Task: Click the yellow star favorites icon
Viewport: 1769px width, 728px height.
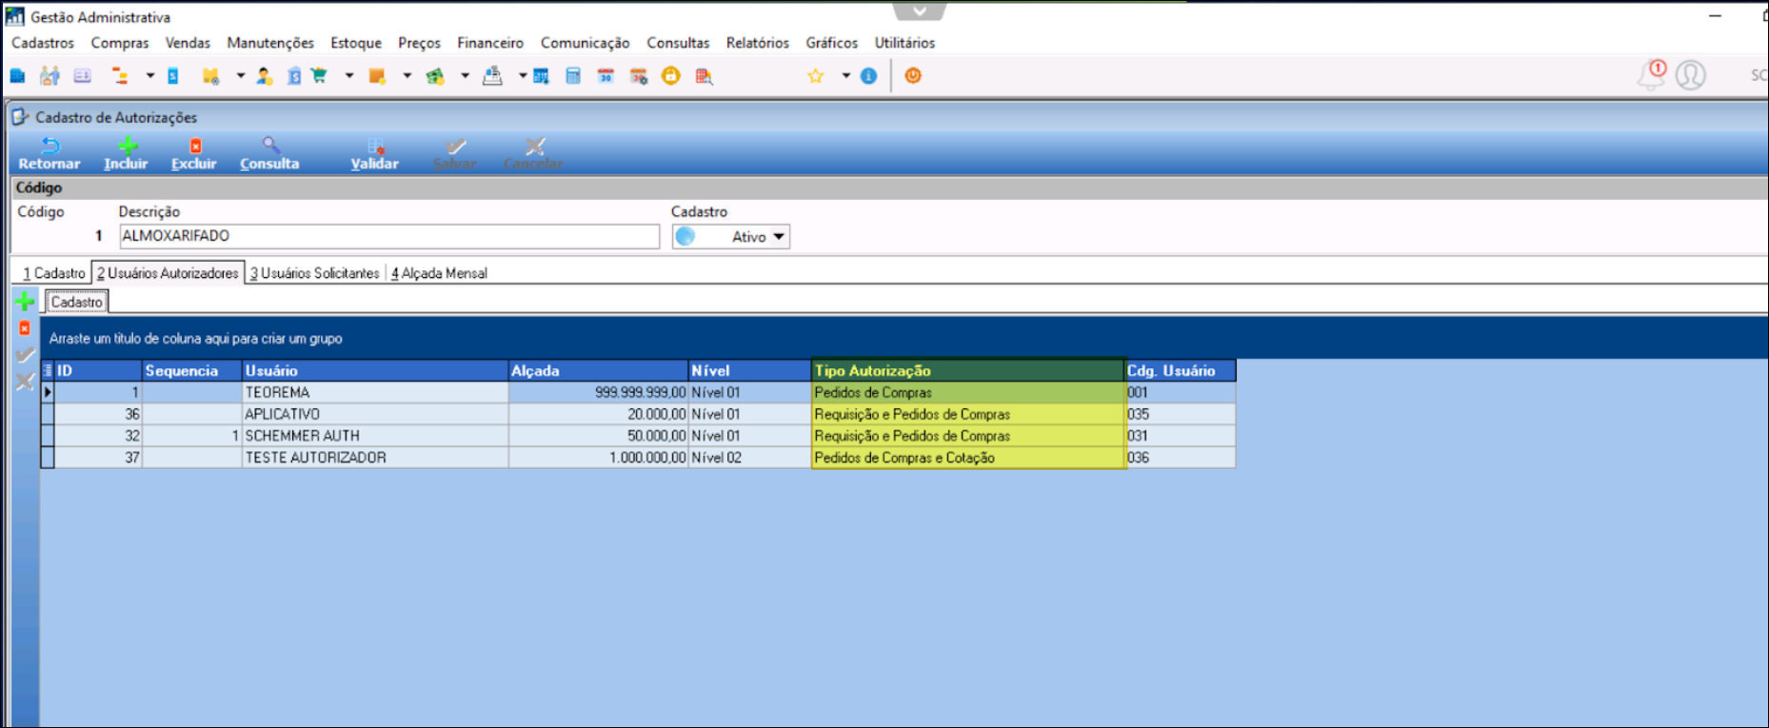Action: [x=816, y=76]
